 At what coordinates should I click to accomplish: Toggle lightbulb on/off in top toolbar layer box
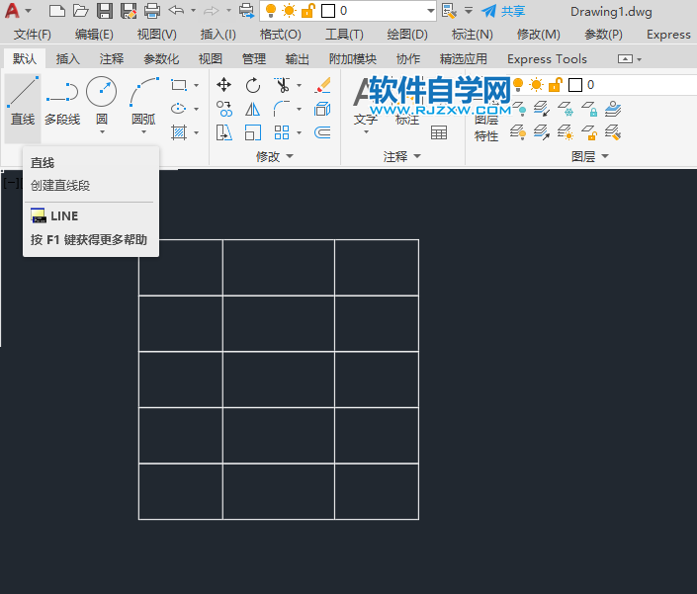271,11
